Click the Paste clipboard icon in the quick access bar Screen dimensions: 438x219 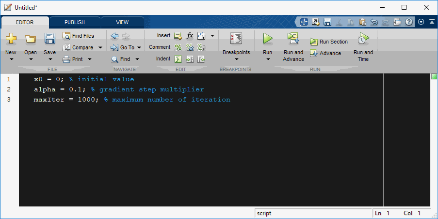362,22
